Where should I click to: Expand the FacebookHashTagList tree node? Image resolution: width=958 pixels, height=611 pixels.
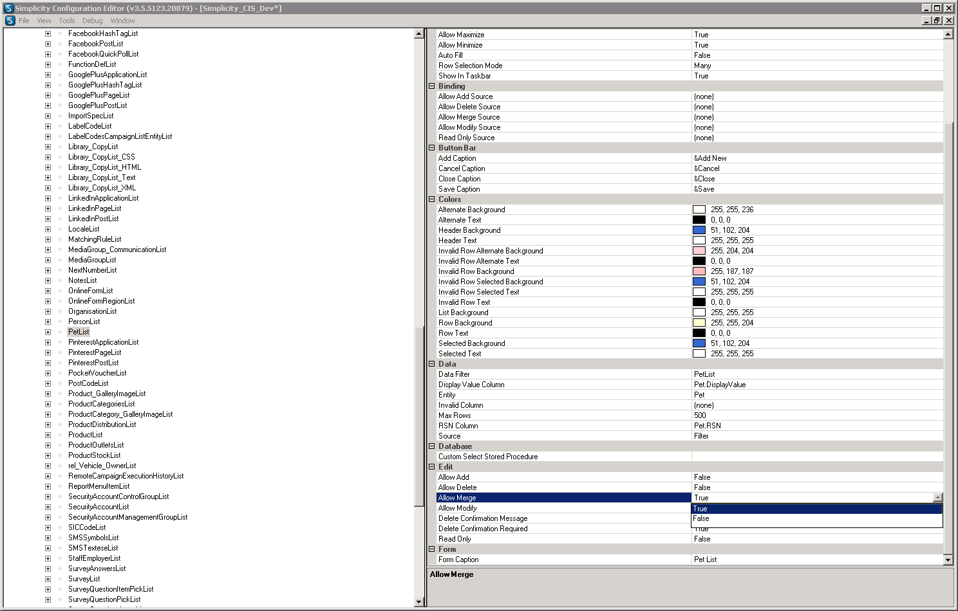(x=48, y=33)
